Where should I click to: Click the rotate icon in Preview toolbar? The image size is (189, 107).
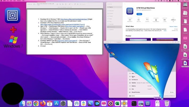[75, 4]
